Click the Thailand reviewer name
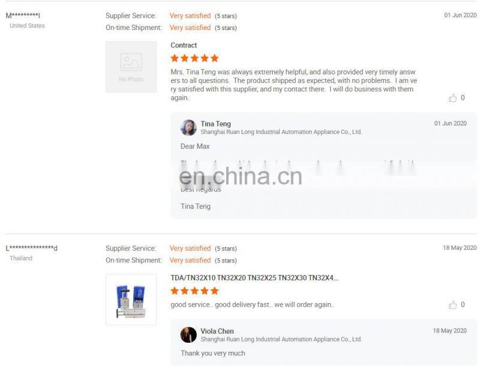Viewport: 480px width, 368px height. (x=32, y=248)
